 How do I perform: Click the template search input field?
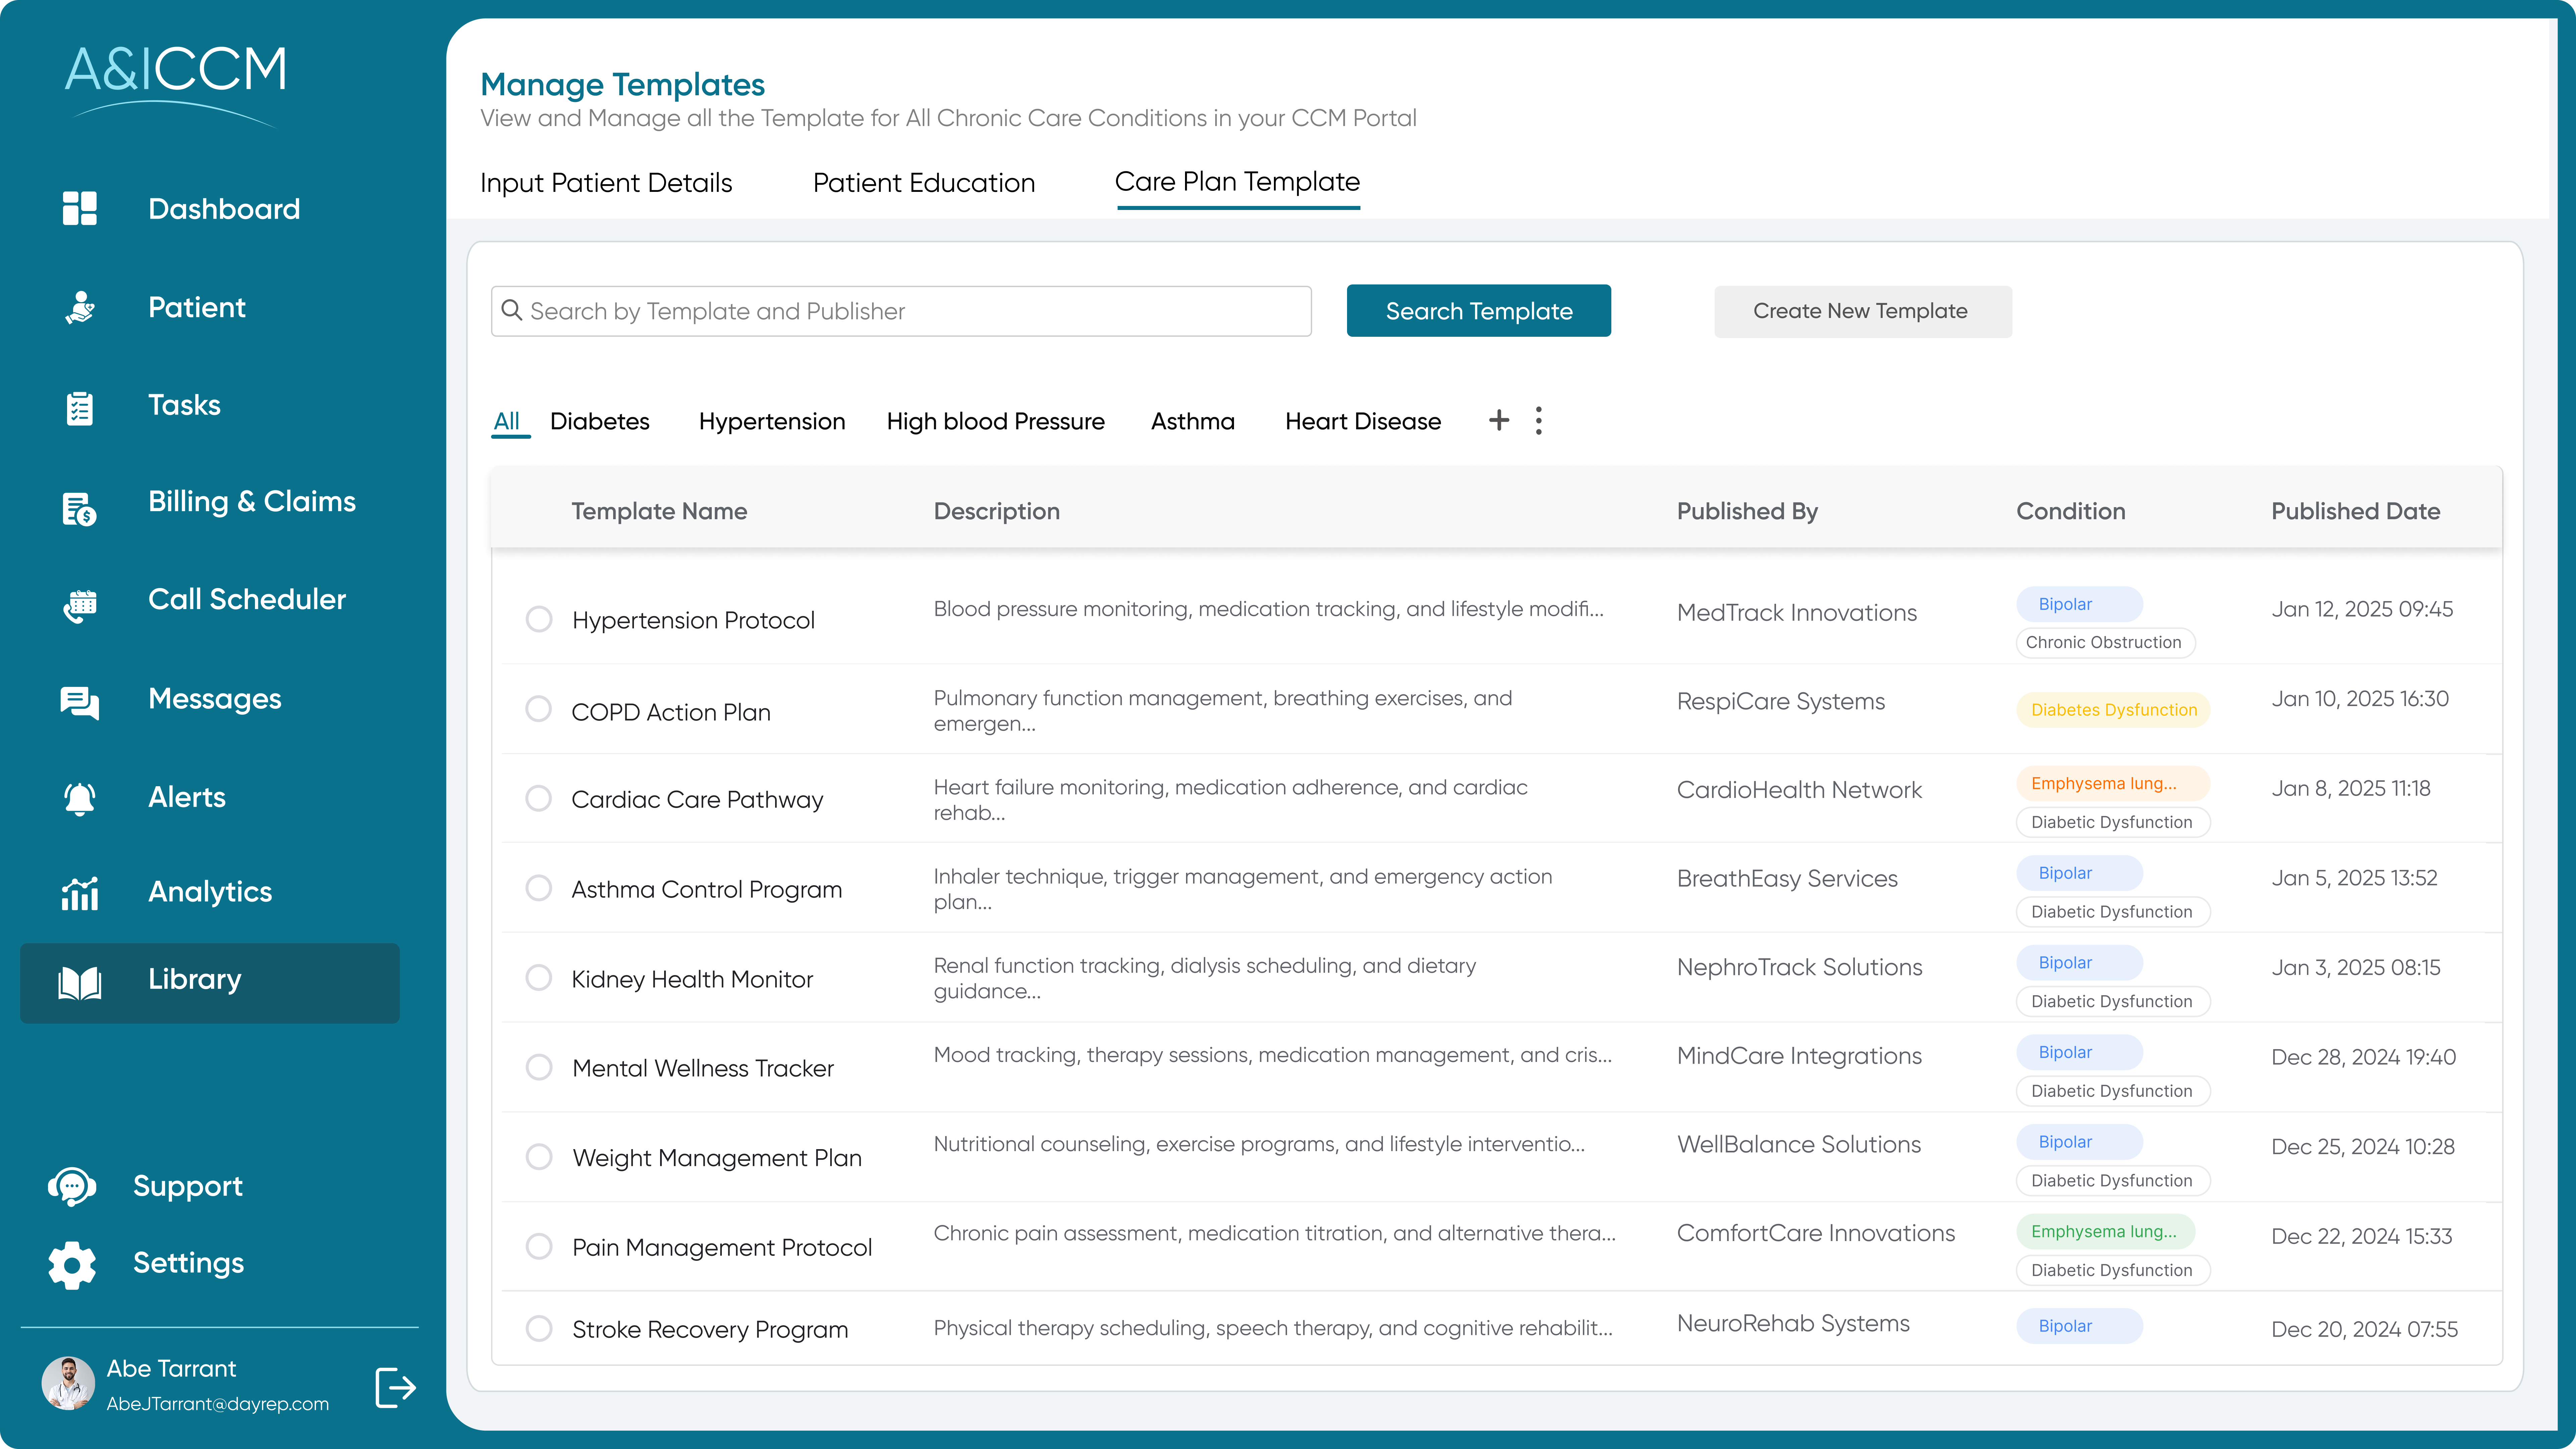[900, 311]
